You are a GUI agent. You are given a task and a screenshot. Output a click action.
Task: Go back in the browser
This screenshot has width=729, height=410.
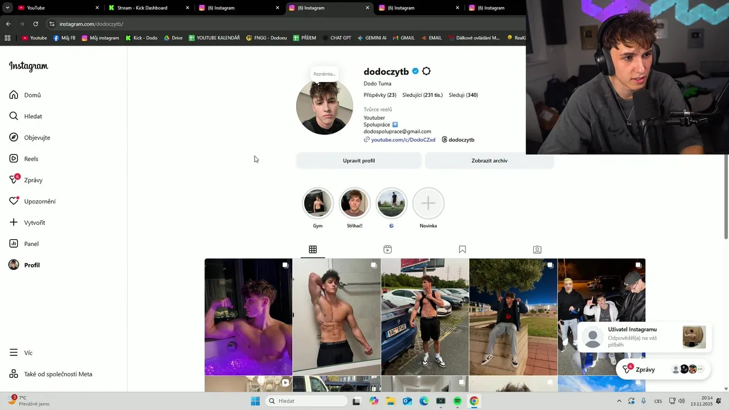tap(8, 24)
